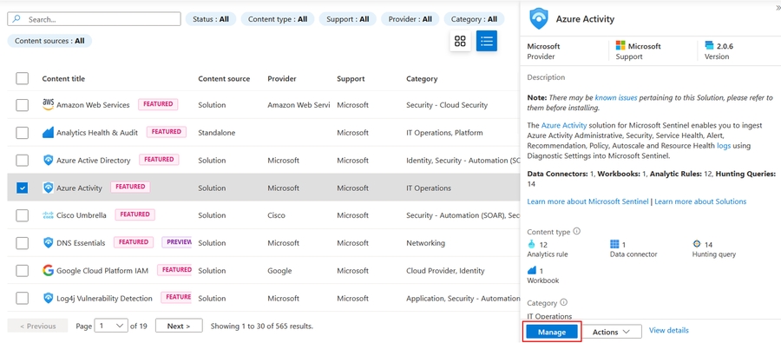Viewport: 781px width, 343px height.
Task: Click the Cisco Umbrella logo icon
Action: (x=48, y=215)
